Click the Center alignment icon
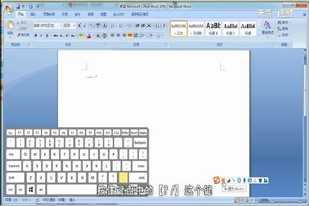The width and height of the screenshot is (309, 206). click(118, 35)
